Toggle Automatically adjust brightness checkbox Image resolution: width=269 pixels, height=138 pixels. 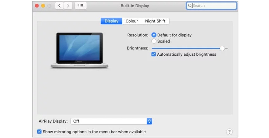[154, 54]
